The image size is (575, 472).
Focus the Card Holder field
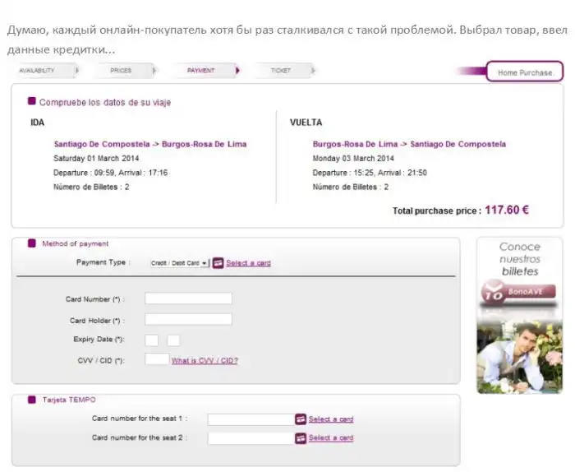[188, 319]
